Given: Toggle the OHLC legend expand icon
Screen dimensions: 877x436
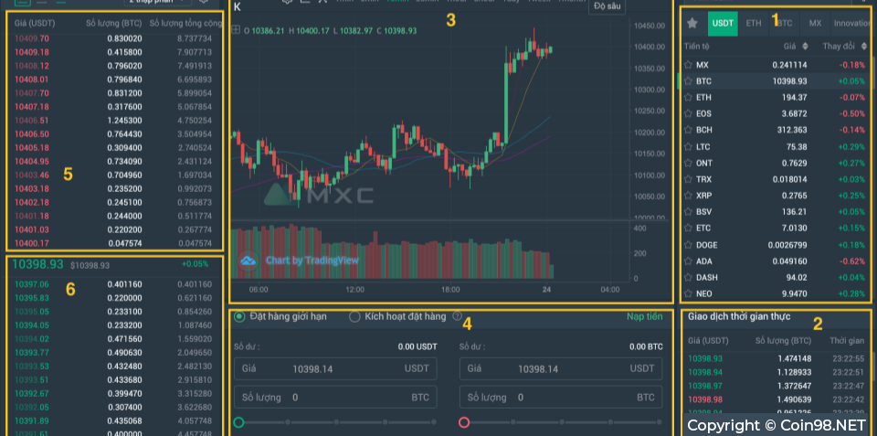Looking at the screenshot, I should [x=236, y=30].
